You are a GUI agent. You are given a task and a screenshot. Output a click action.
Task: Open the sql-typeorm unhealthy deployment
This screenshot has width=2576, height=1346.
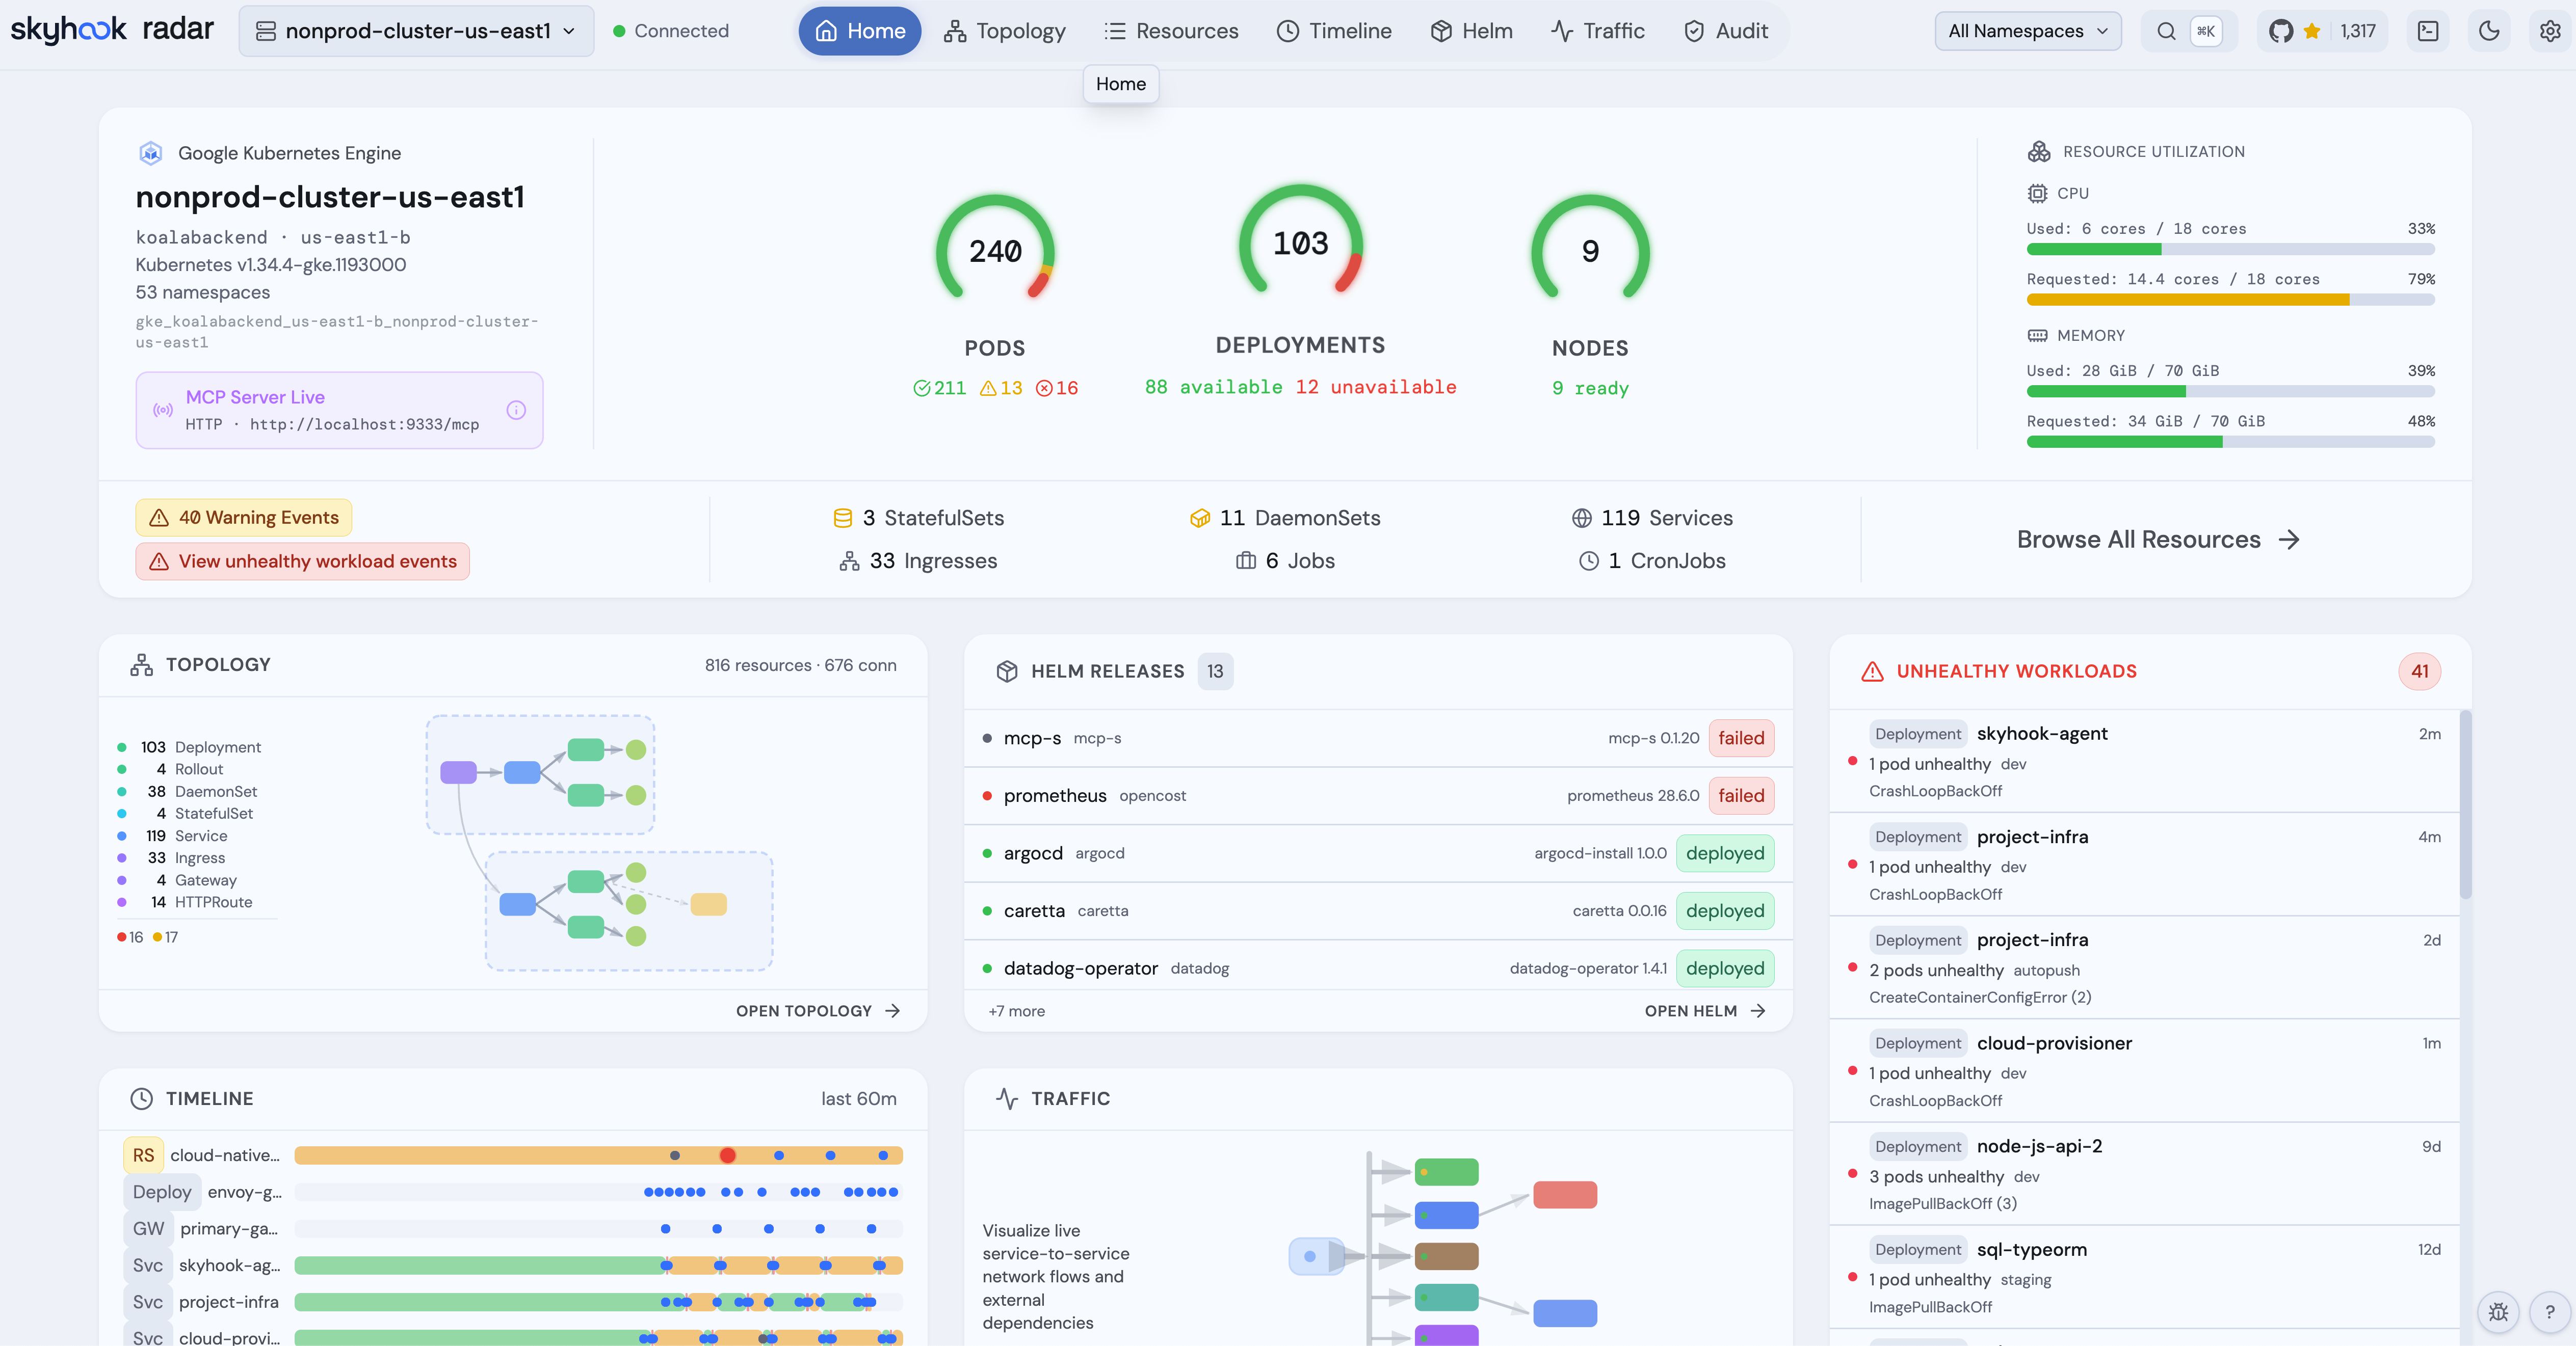(x=2144, y=1277)
